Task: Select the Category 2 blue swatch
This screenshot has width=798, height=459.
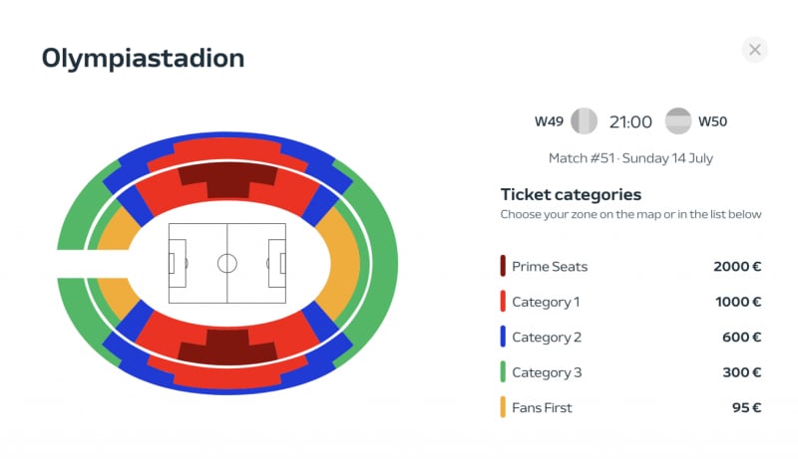Action: click(x=504, y=338)
